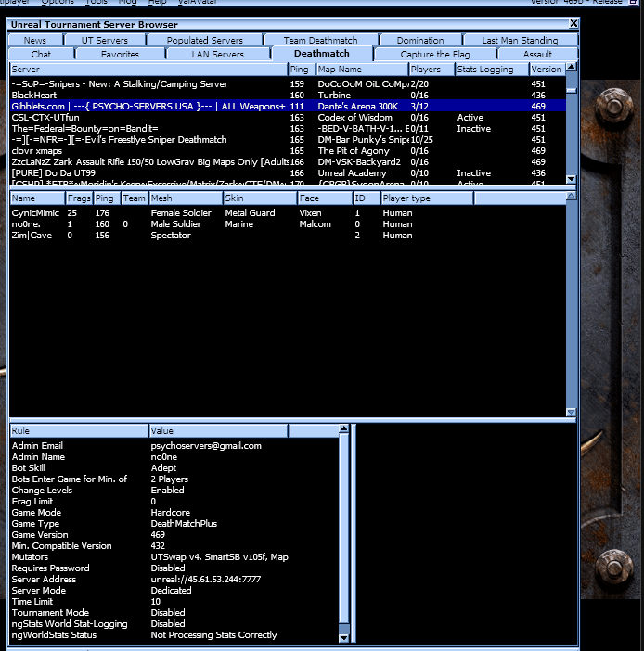Sort players by Team column header
This screenshot has height=651, width=644.
tap(135, 198)
